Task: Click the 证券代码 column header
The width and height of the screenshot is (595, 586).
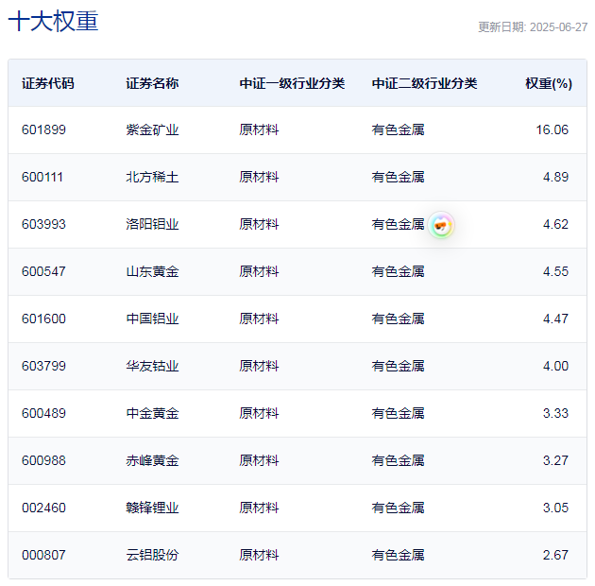Action: [48, 83]
